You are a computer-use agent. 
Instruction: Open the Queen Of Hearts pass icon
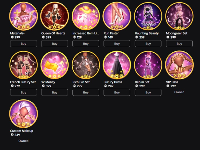(x=55, y=16)
